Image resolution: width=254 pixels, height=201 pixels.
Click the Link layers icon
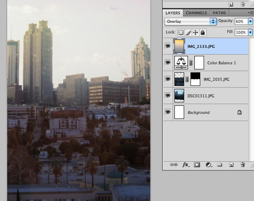pos(174,164)
